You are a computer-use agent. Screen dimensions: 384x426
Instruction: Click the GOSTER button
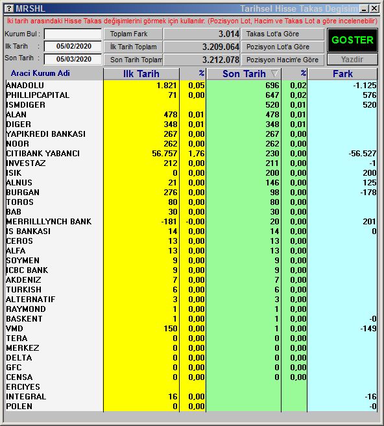(x=352, y=40)
